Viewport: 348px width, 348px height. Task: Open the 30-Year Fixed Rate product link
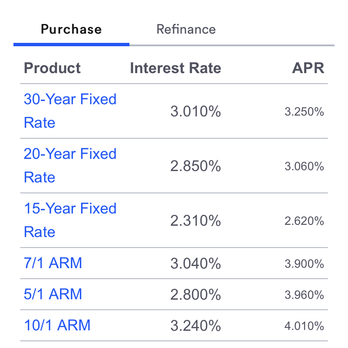pos(70,111)
